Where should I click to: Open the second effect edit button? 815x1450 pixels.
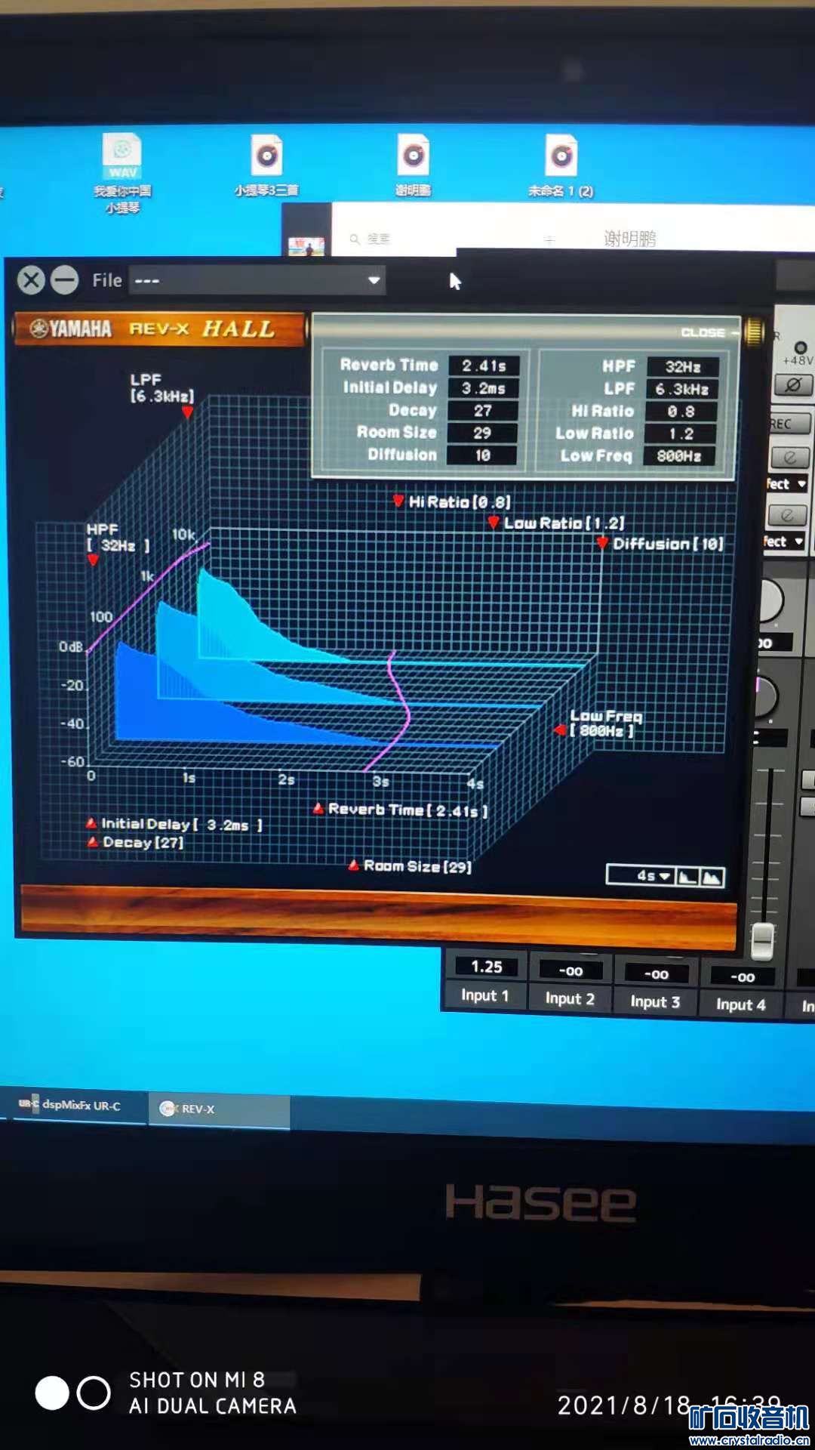click(787, 515)
